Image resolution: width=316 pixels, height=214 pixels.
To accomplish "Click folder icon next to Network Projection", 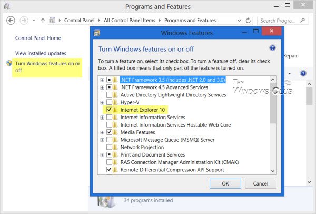I will 115,147.
